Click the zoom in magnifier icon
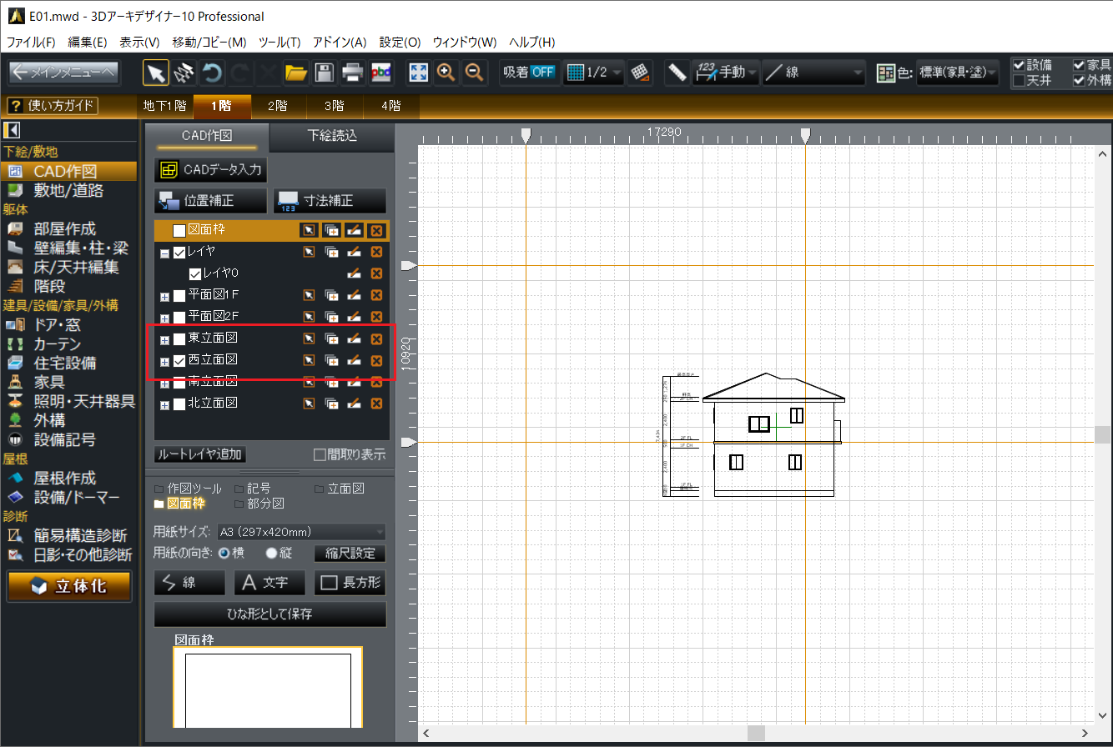 click(x=446, y=73)
